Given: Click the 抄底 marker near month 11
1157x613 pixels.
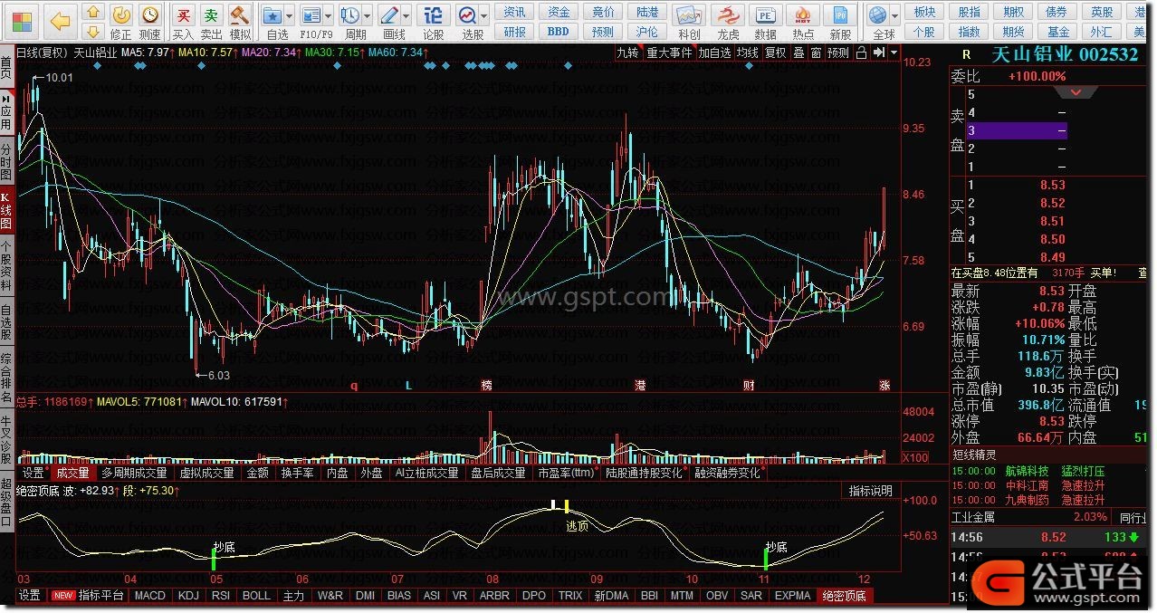Looking at the screenshot, I should 776,547.
